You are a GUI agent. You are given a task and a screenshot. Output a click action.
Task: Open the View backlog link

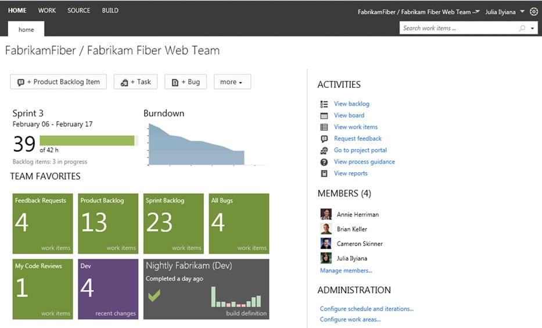pyautogui.click(x=351, y=104)
